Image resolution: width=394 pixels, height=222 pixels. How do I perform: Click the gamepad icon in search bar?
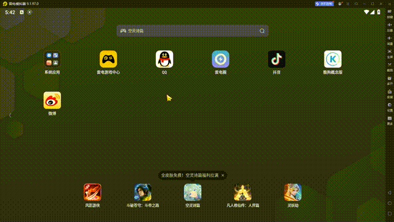[123, 31]
